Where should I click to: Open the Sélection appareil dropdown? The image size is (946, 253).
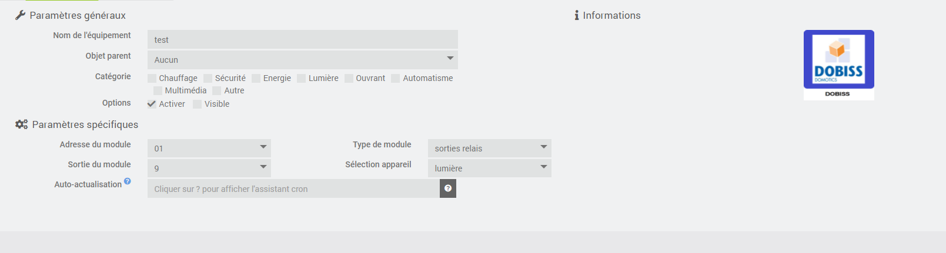(x=489, y=168)
